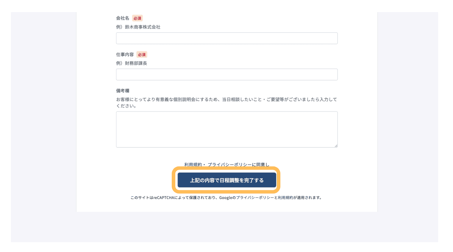
Task: Open Google's プライバシーポリシー link in reCAPTCHA notice
Action: coord(255,198)
